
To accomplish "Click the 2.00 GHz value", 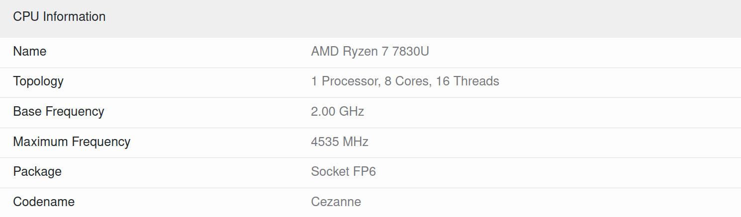I will tap(338, 111).
